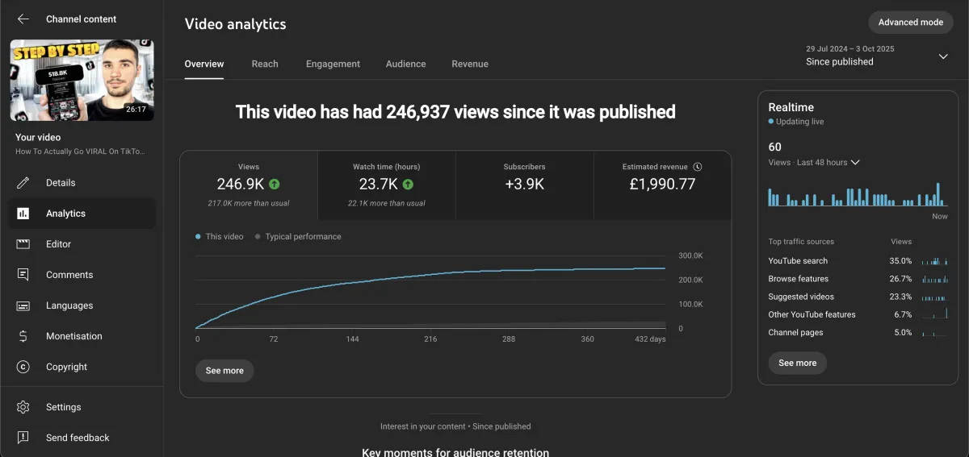Click green up arrow next to Views
This screenshot has height=457, width=969.
click(x=275, y=185)
